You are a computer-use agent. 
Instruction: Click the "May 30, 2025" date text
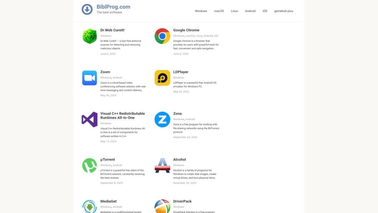point(108,95)
